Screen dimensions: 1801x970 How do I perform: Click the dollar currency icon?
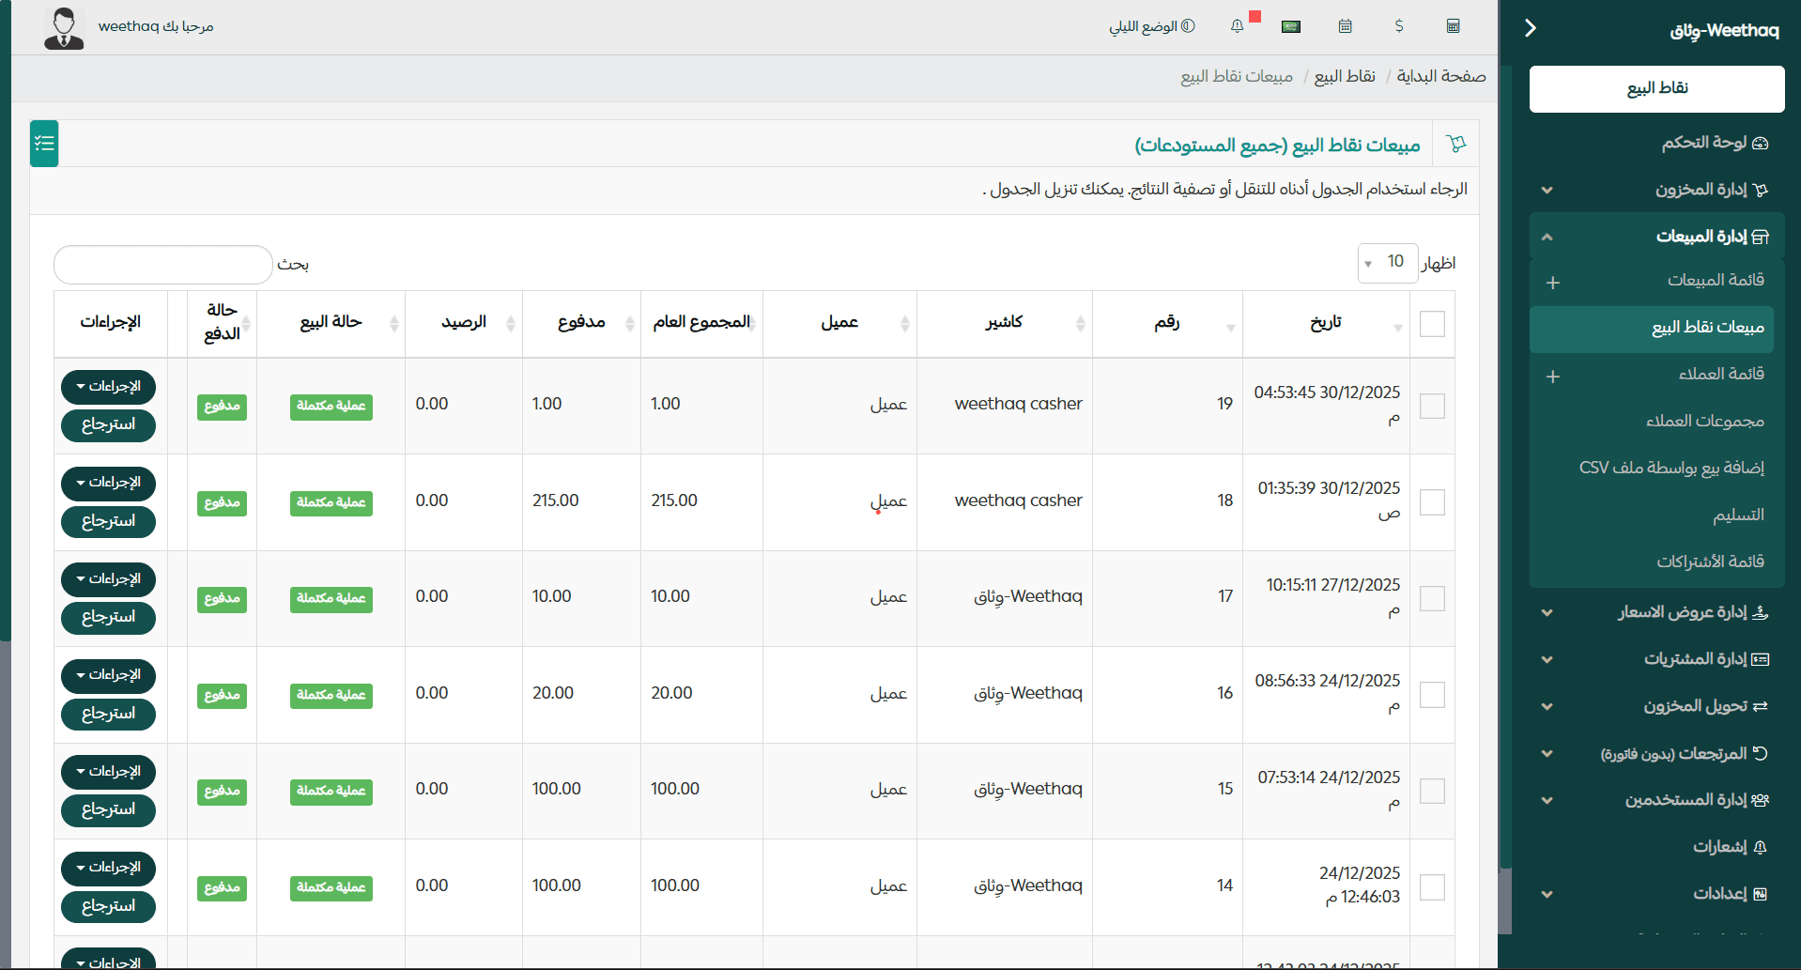click(x=1398, y=26)
